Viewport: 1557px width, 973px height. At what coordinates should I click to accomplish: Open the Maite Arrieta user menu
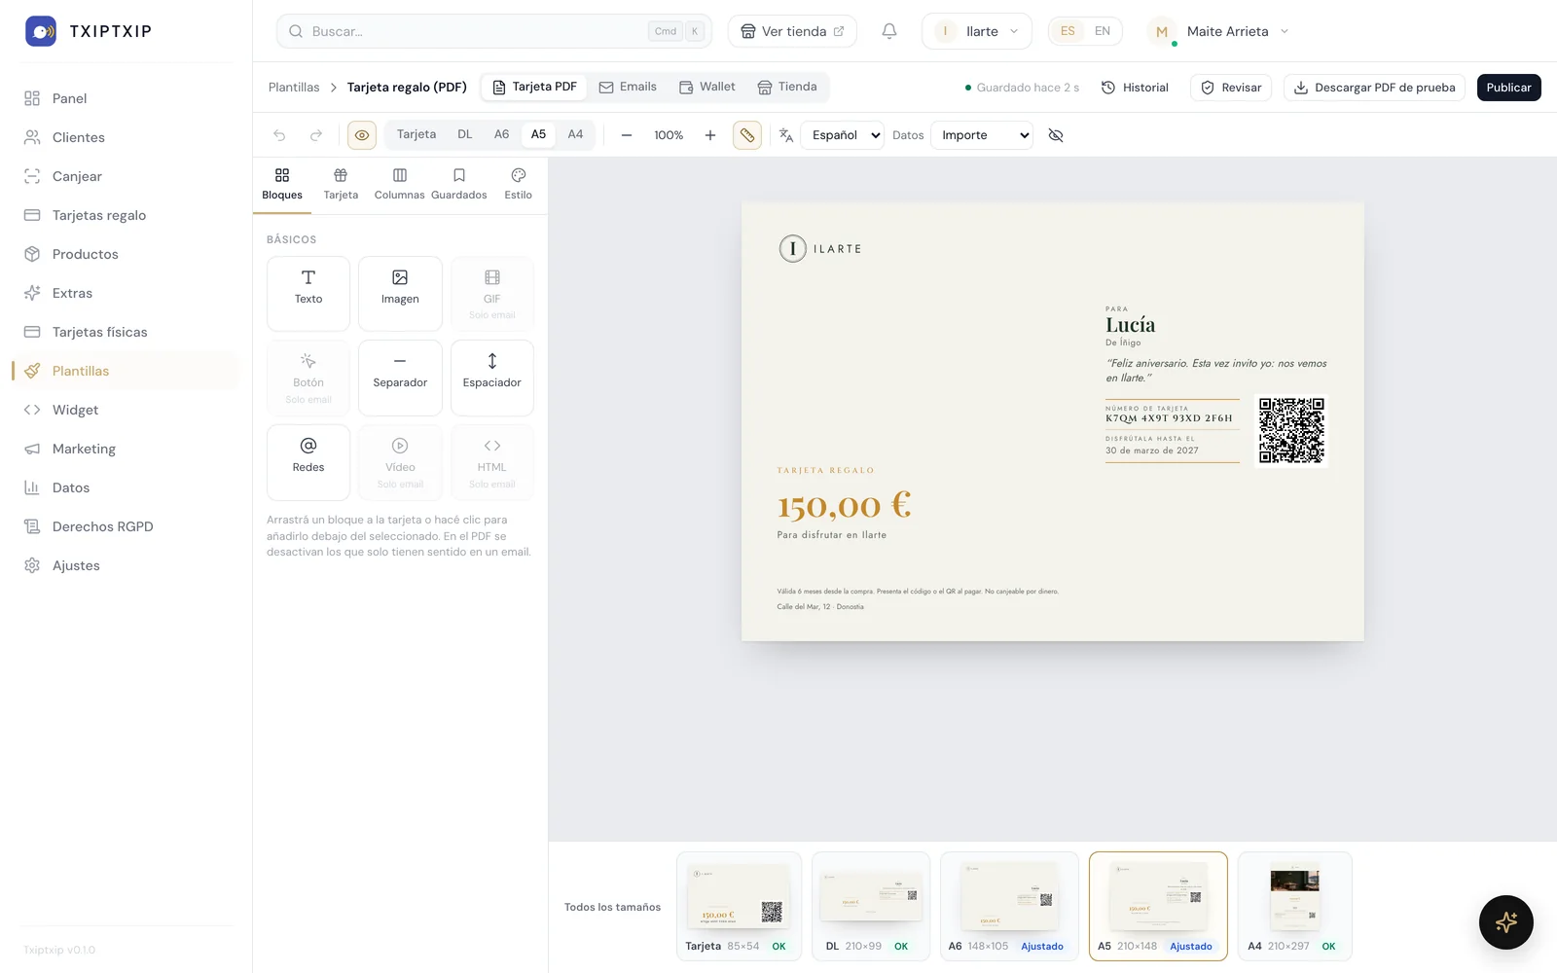click(1219, 31)
